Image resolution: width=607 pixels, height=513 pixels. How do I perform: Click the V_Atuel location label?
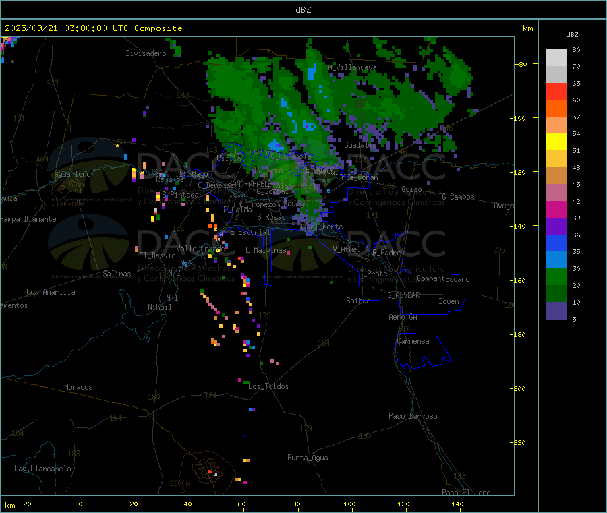[347, 249]
